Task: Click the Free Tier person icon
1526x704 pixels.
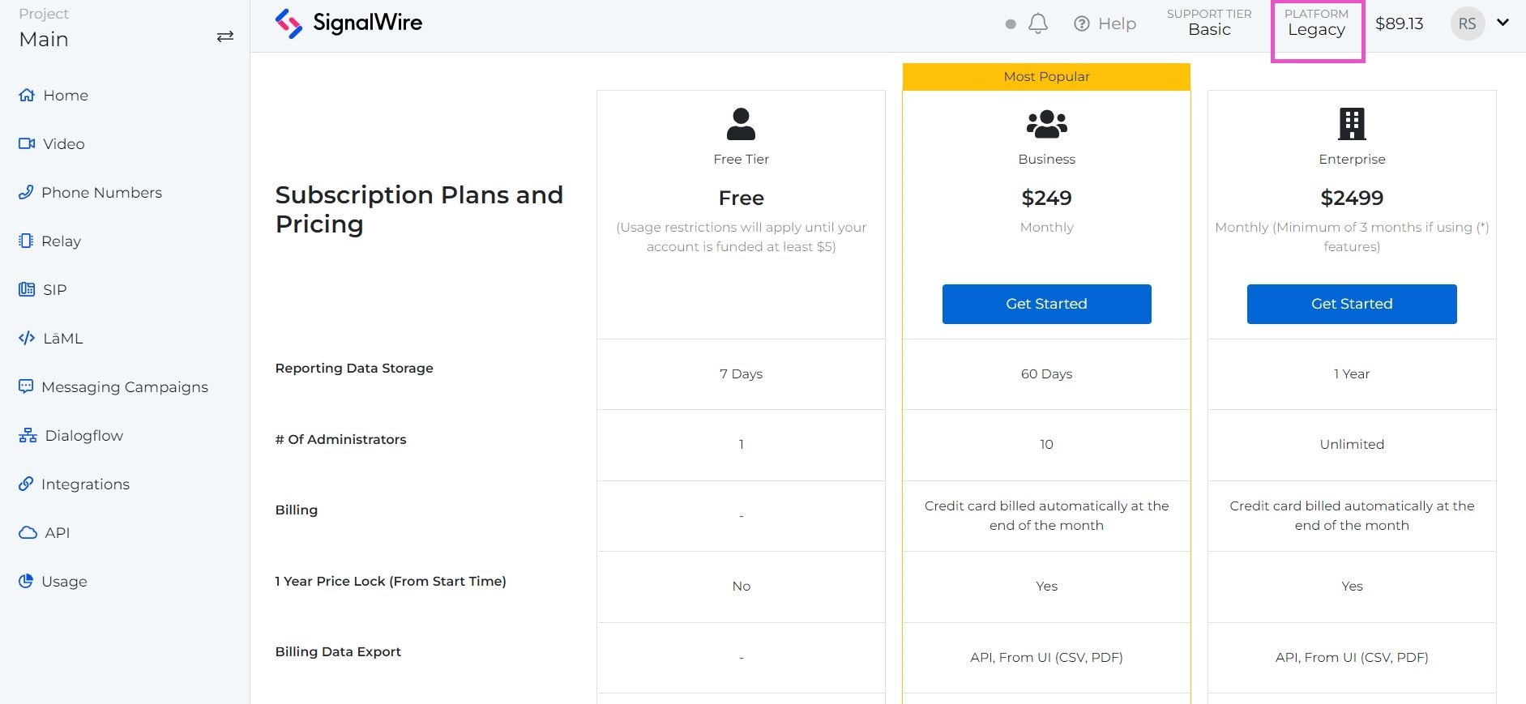Action: pos(741,124)
